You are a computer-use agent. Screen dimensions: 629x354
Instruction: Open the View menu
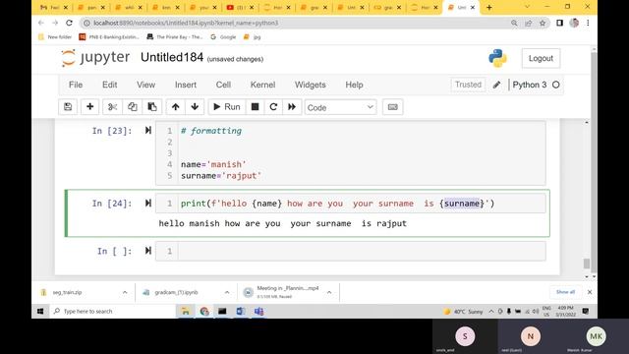(145, 85)
